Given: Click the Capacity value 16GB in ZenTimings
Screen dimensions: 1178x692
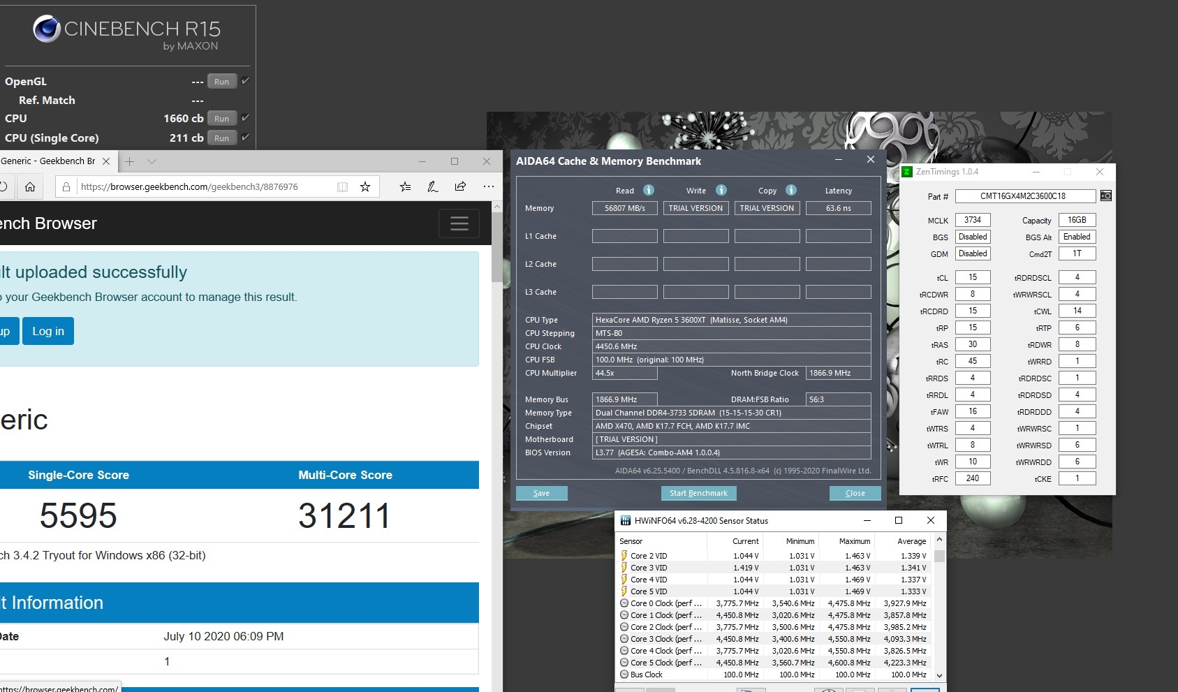Looking at the screenshot, I should click(1077, 220).
